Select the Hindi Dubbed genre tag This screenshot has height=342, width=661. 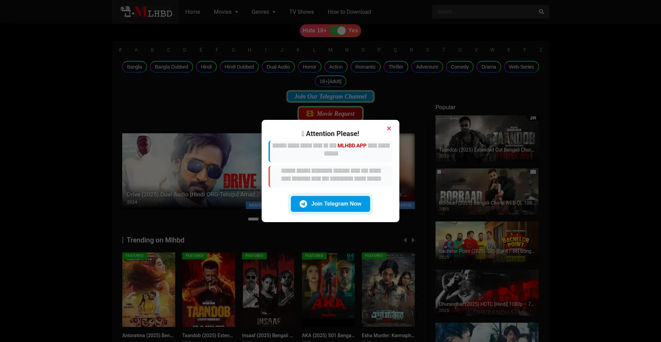[239, 67]
